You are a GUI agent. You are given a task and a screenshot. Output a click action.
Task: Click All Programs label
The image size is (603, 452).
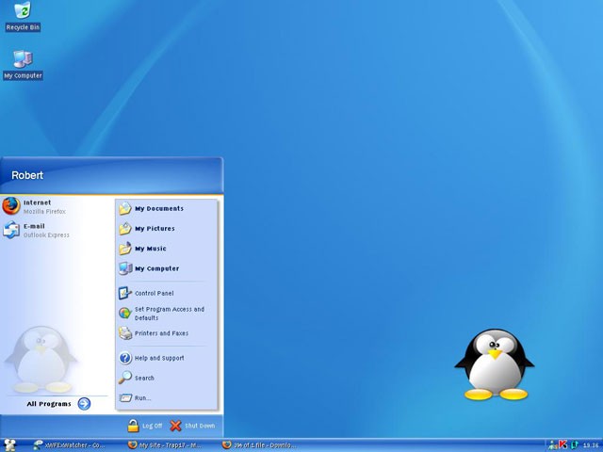coord(49,404)
